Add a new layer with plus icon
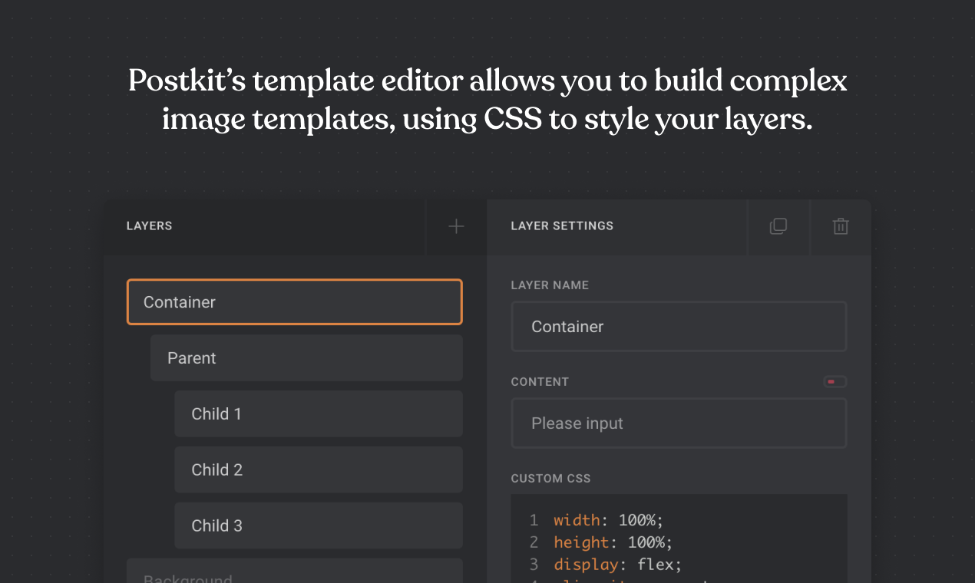The height and width of the screenshot is (583, 975). tap(456, 226)
